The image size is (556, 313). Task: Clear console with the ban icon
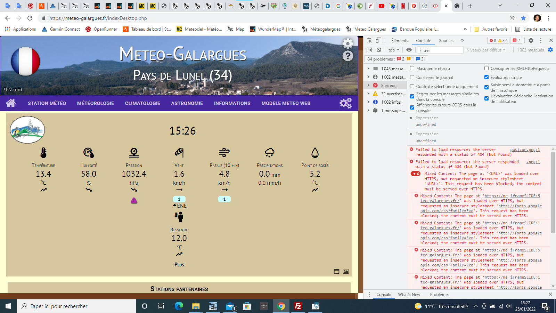point(379,50)
